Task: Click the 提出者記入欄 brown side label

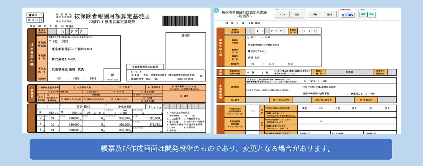Action: click(x=31, y=54)
